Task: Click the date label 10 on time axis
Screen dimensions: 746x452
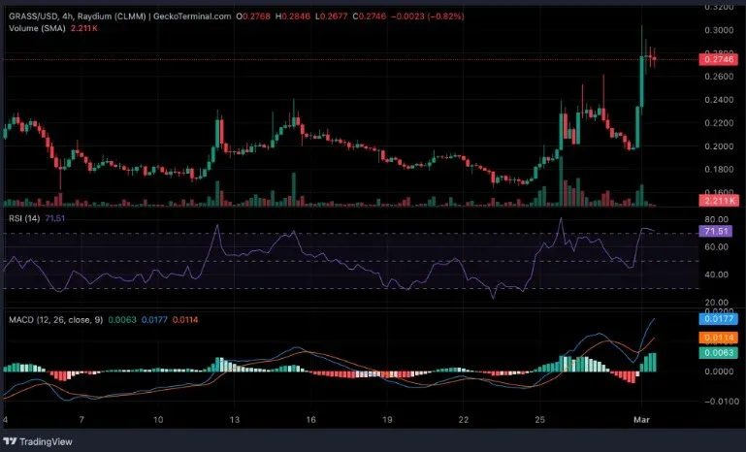Action: pyautogui.click(x=158, y=420)
